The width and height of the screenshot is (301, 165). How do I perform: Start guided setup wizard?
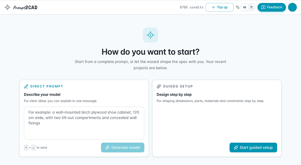click(x=253, y=147)
